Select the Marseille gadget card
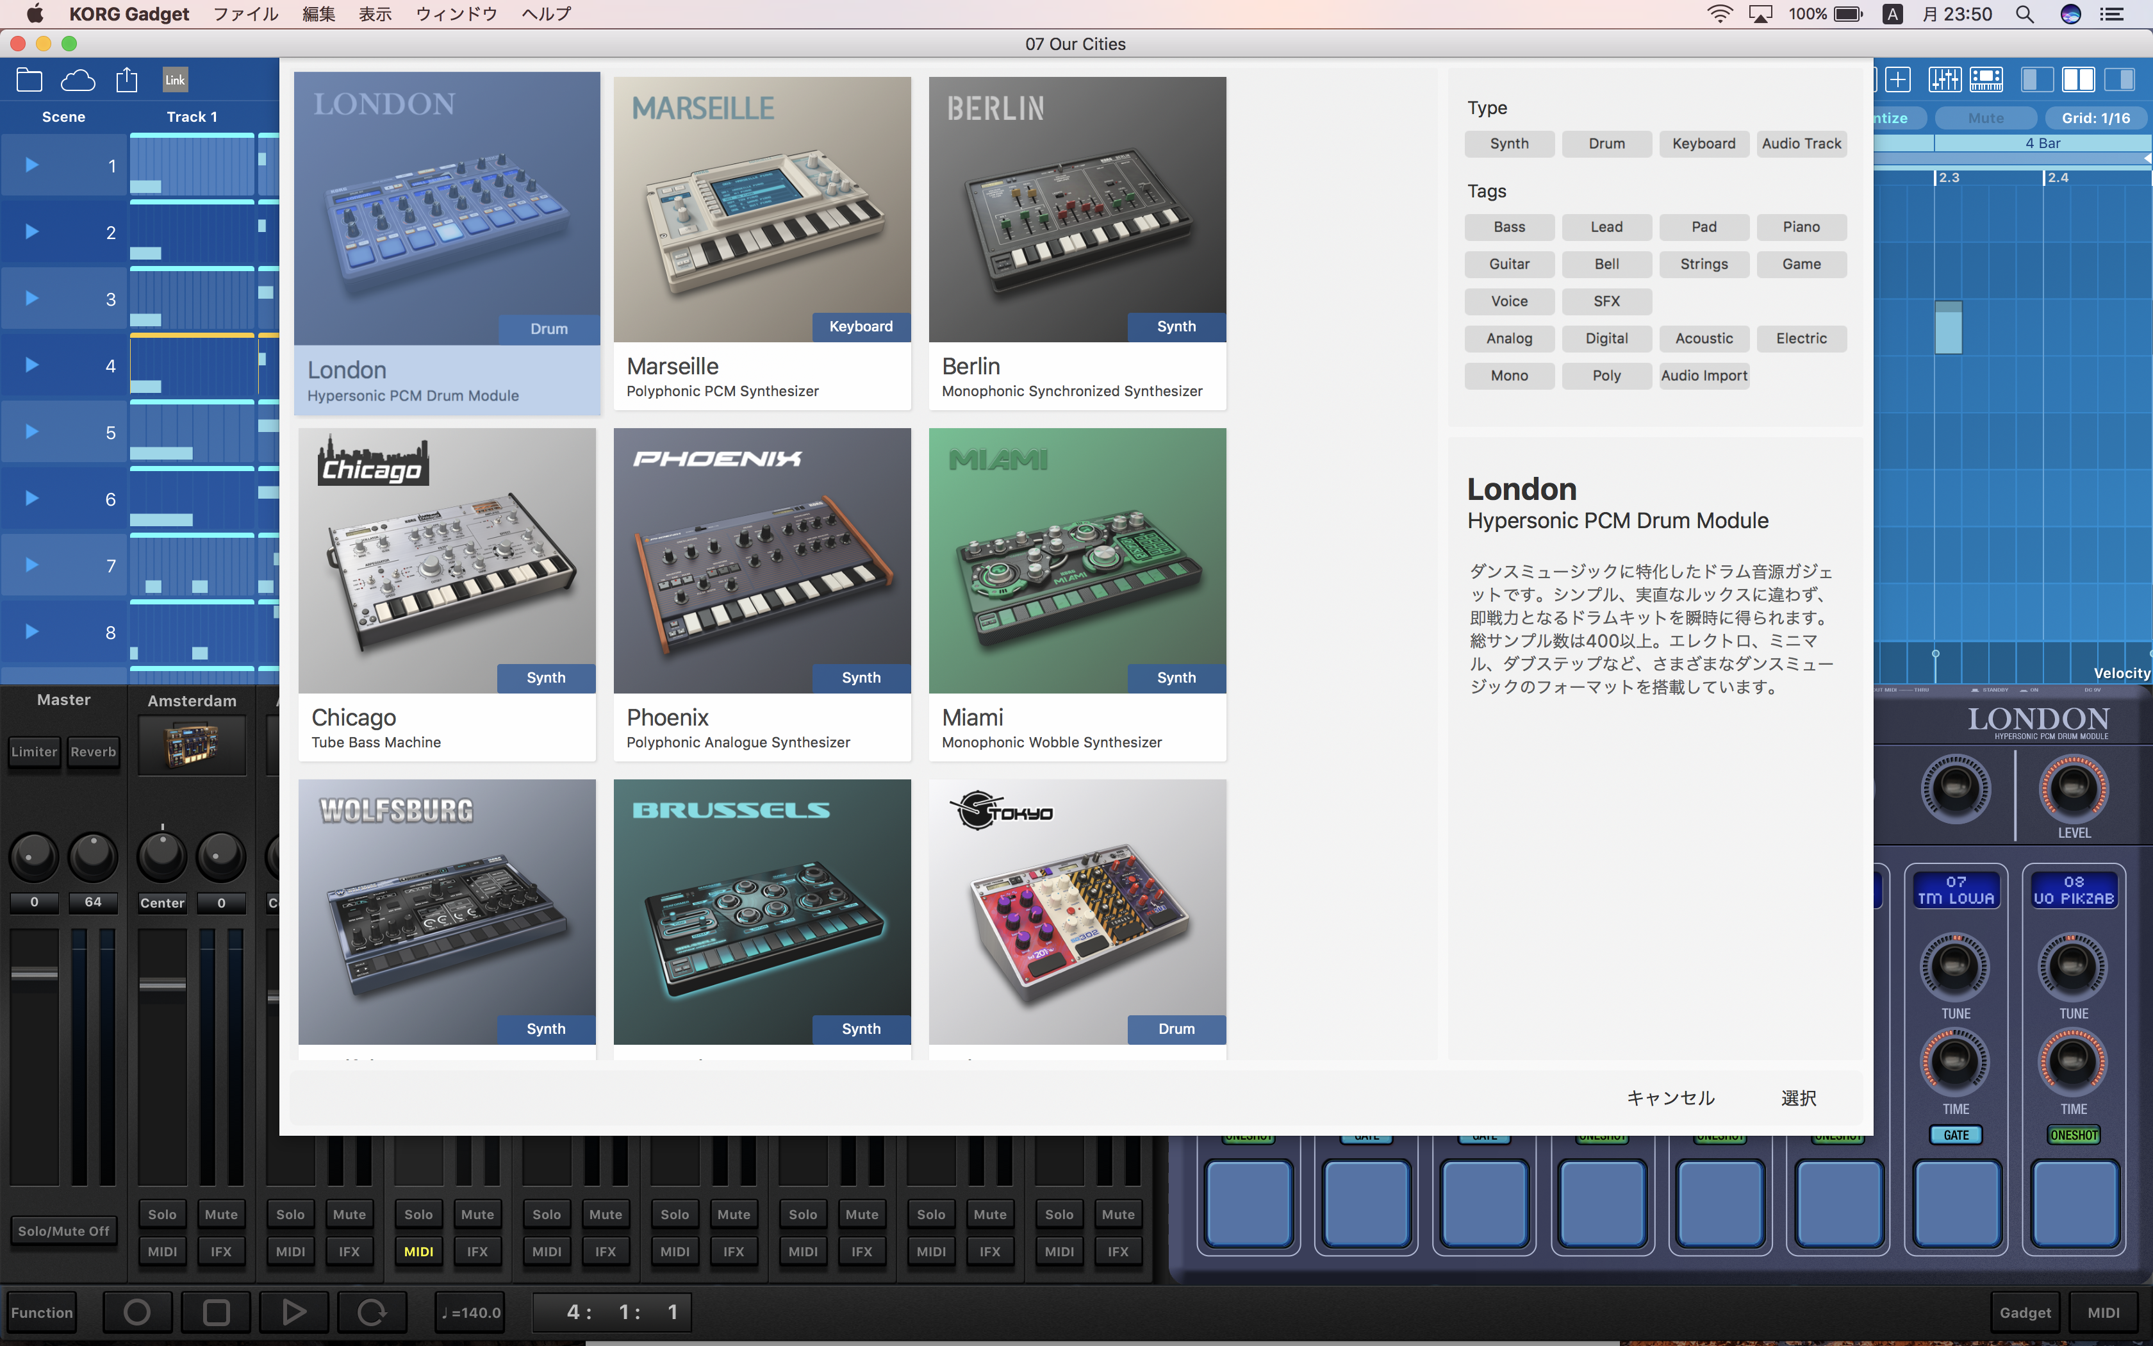The height and width of the screenshot is (1346, 2153). [x=763, y=243]
